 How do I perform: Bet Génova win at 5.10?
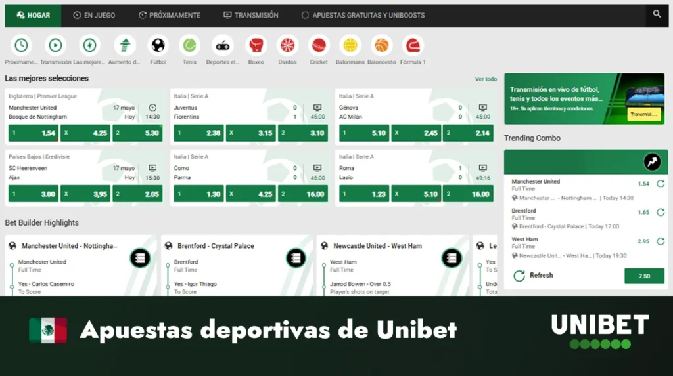(364, 133)
